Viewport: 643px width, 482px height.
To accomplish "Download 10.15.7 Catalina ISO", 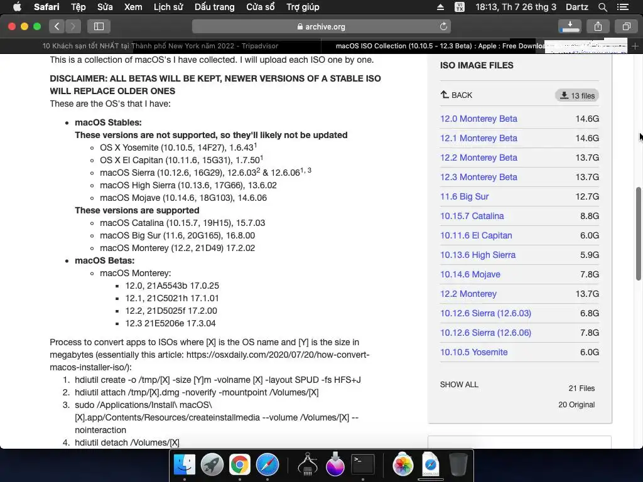I will point(472,216).
